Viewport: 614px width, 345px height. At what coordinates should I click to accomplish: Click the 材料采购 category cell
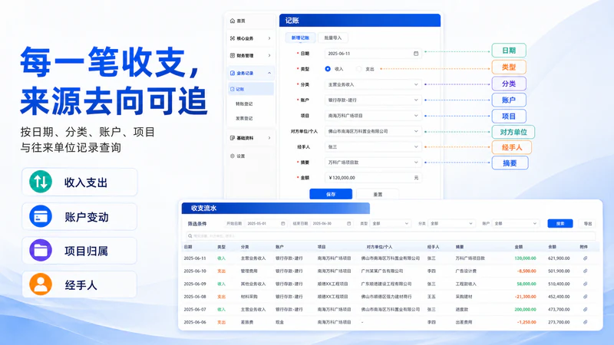click(x=249, y=297)
